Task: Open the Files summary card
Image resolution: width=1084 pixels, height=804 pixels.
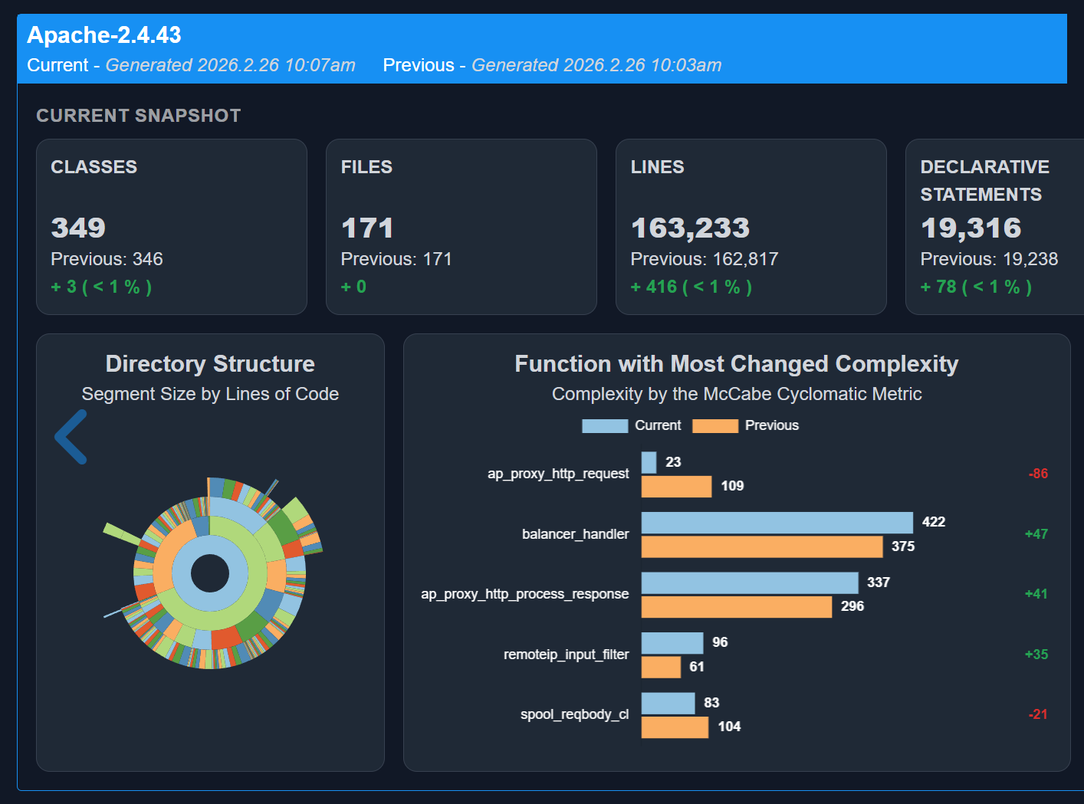Action: coord(461,227)
